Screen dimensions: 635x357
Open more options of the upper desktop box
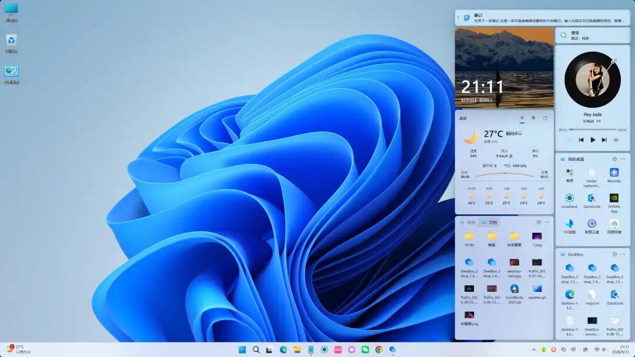(623, 159)
